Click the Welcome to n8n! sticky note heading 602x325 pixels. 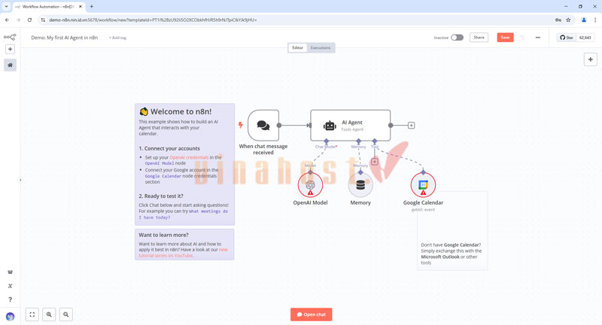click(x=181, y=111)
